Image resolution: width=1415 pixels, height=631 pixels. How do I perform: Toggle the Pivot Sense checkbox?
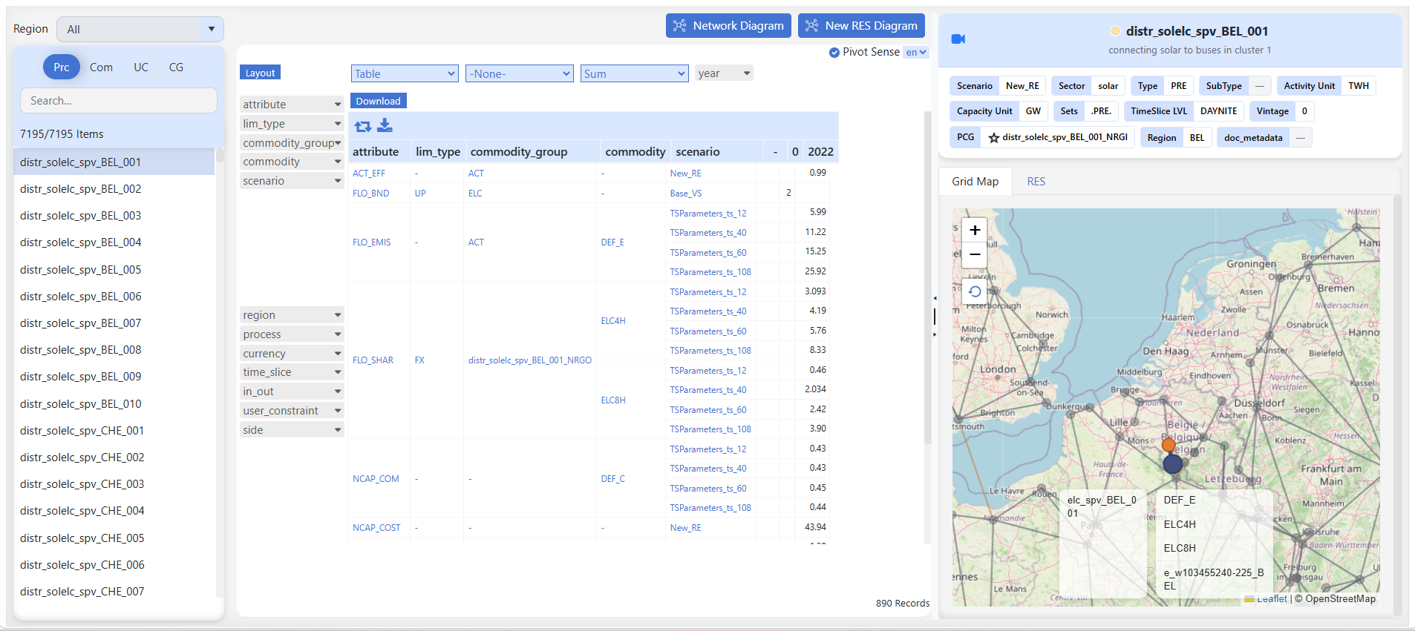coord(834,52)
